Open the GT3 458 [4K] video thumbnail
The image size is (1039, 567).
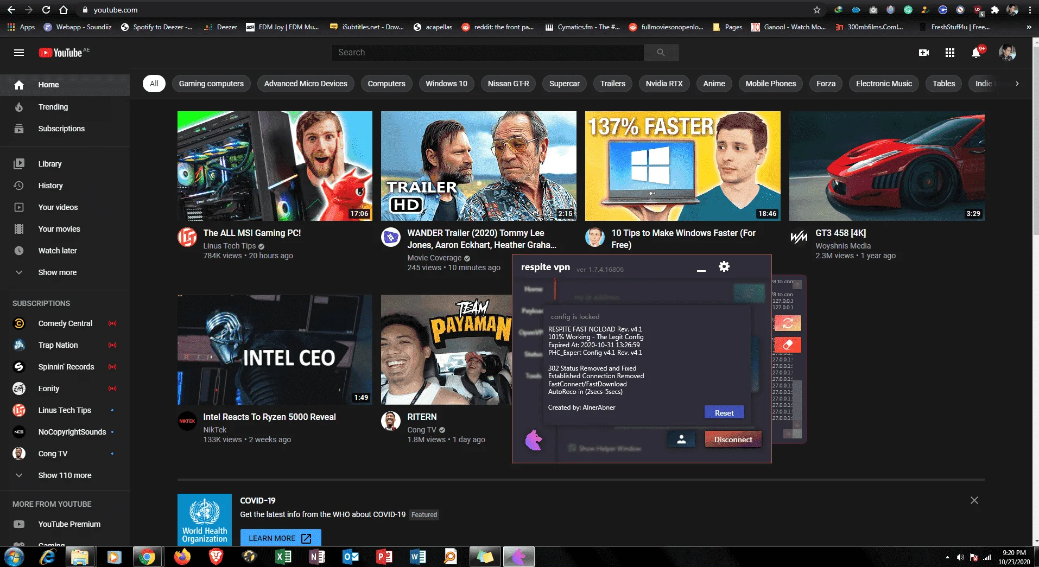click(886, 166)
